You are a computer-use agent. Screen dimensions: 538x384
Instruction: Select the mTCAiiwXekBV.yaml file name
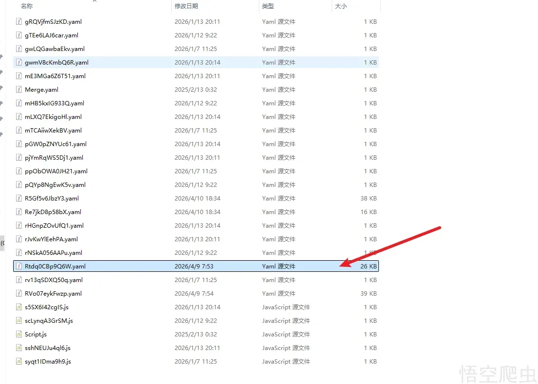click(x=53, y=130)
